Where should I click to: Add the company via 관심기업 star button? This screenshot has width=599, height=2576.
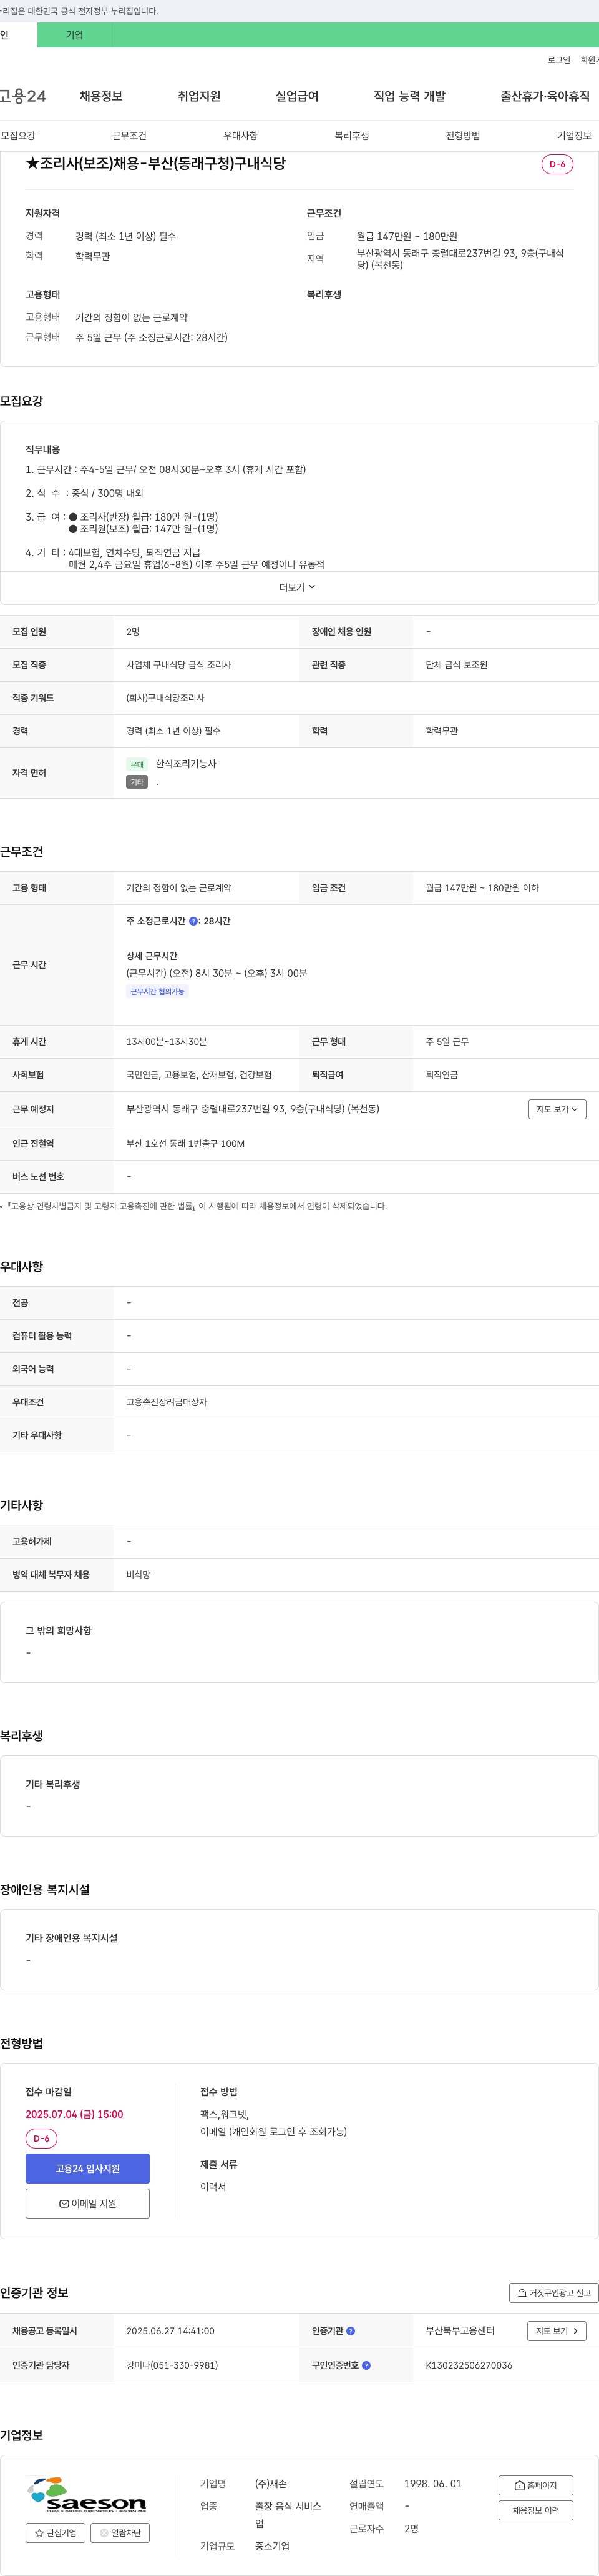[56, 2533]
